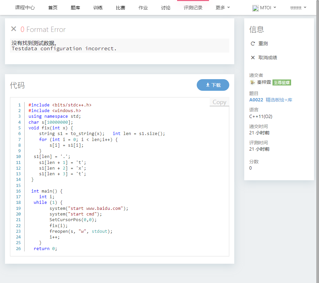Click the 递交时间 label

(x=259, y=126)
